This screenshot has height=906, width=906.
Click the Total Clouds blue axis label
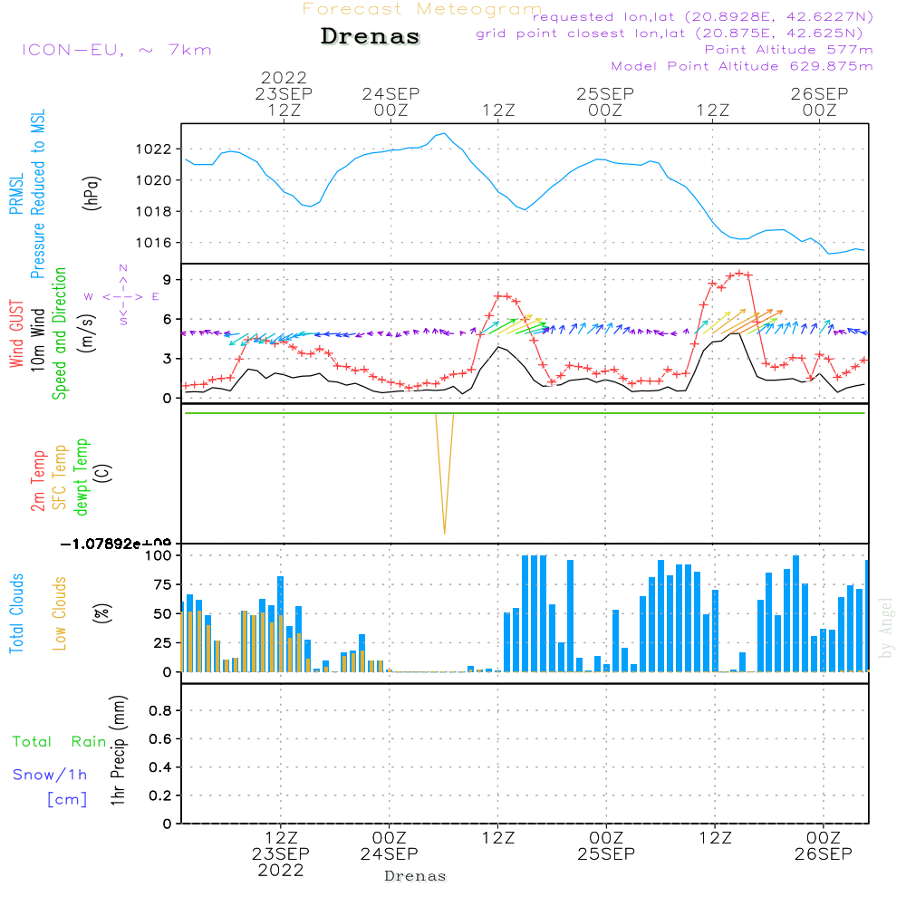pos(16,613)
